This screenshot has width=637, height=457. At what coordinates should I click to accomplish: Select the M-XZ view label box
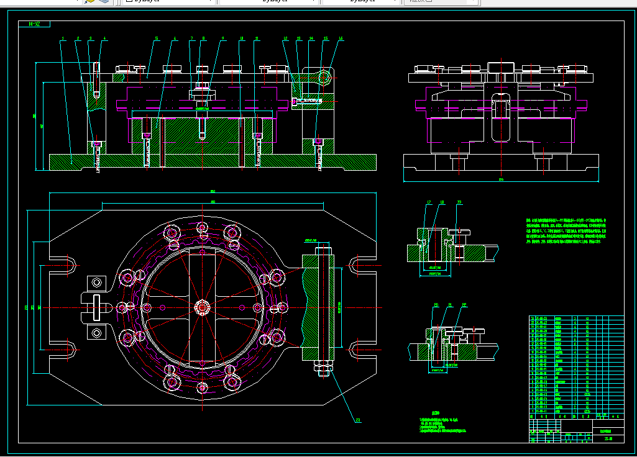point(35,25)
